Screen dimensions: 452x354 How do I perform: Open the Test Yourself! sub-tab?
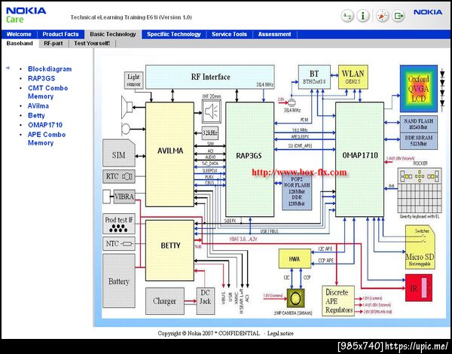click(x=92, y=44)
